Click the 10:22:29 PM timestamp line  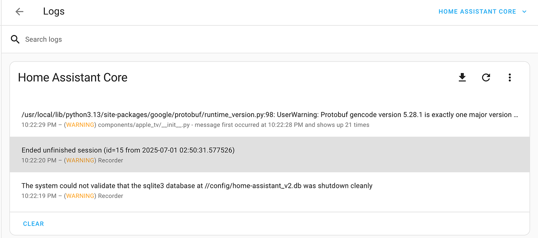pyautogui.click(x=195, y=125)
